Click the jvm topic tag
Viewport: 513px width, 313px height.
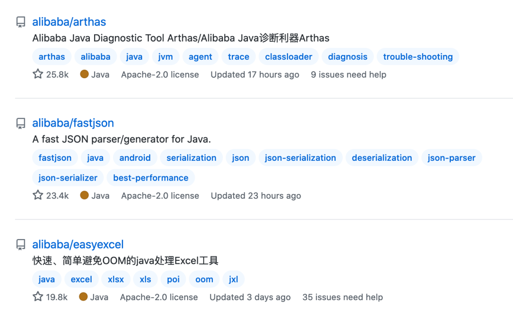[x=166, y=57]
